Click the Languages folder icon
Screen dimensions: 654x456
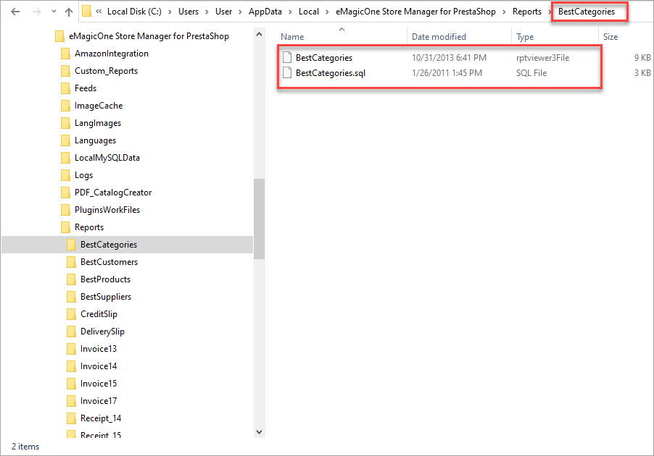coord(65,140)
